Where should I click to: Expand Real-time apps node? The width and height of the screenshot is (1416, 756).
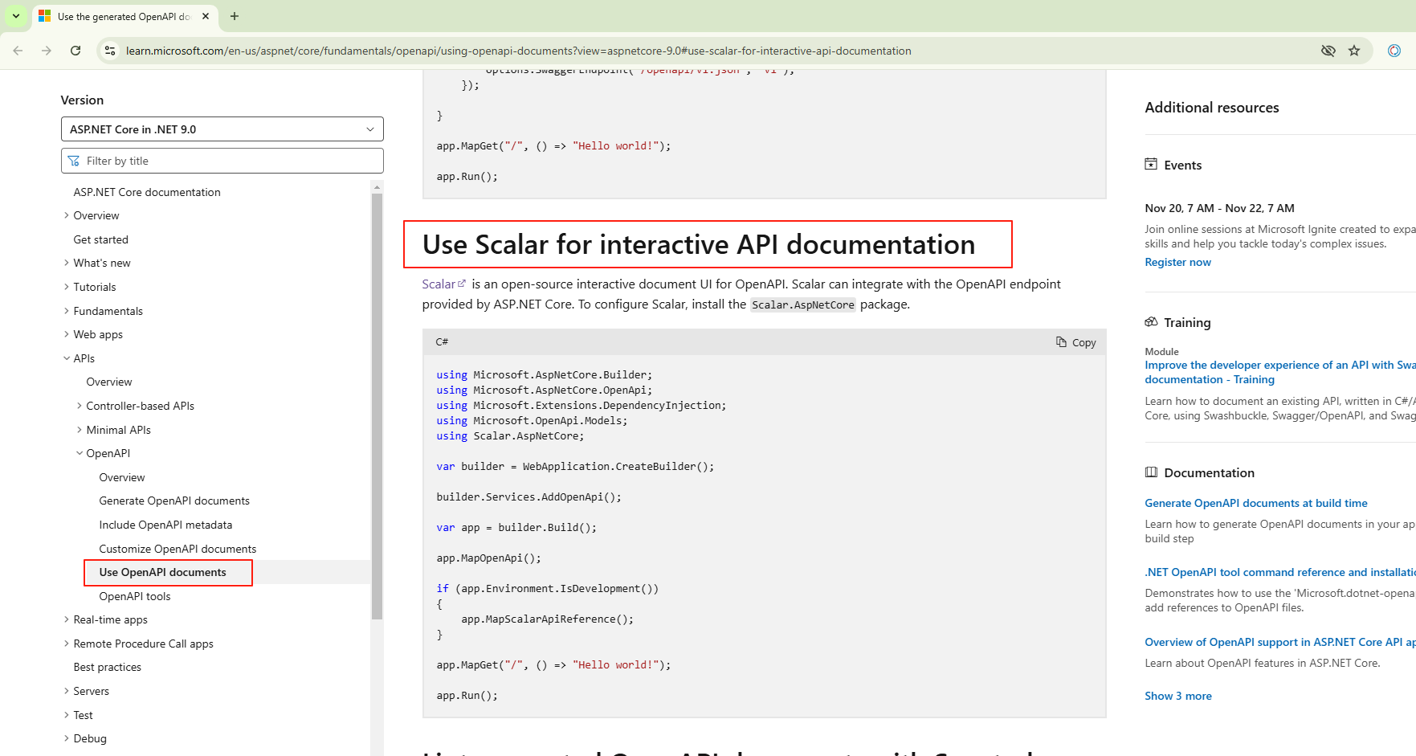coord(67,619)
